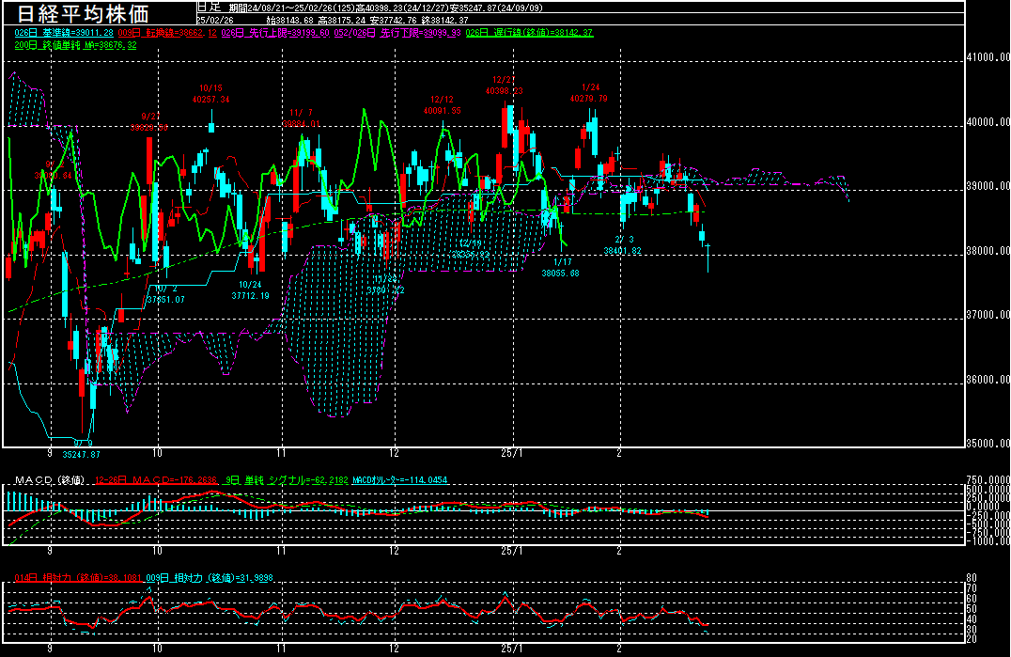Click the 37000.00 price axis label
The width and height of the screenshot is (1011, 657).
point(988,315)
